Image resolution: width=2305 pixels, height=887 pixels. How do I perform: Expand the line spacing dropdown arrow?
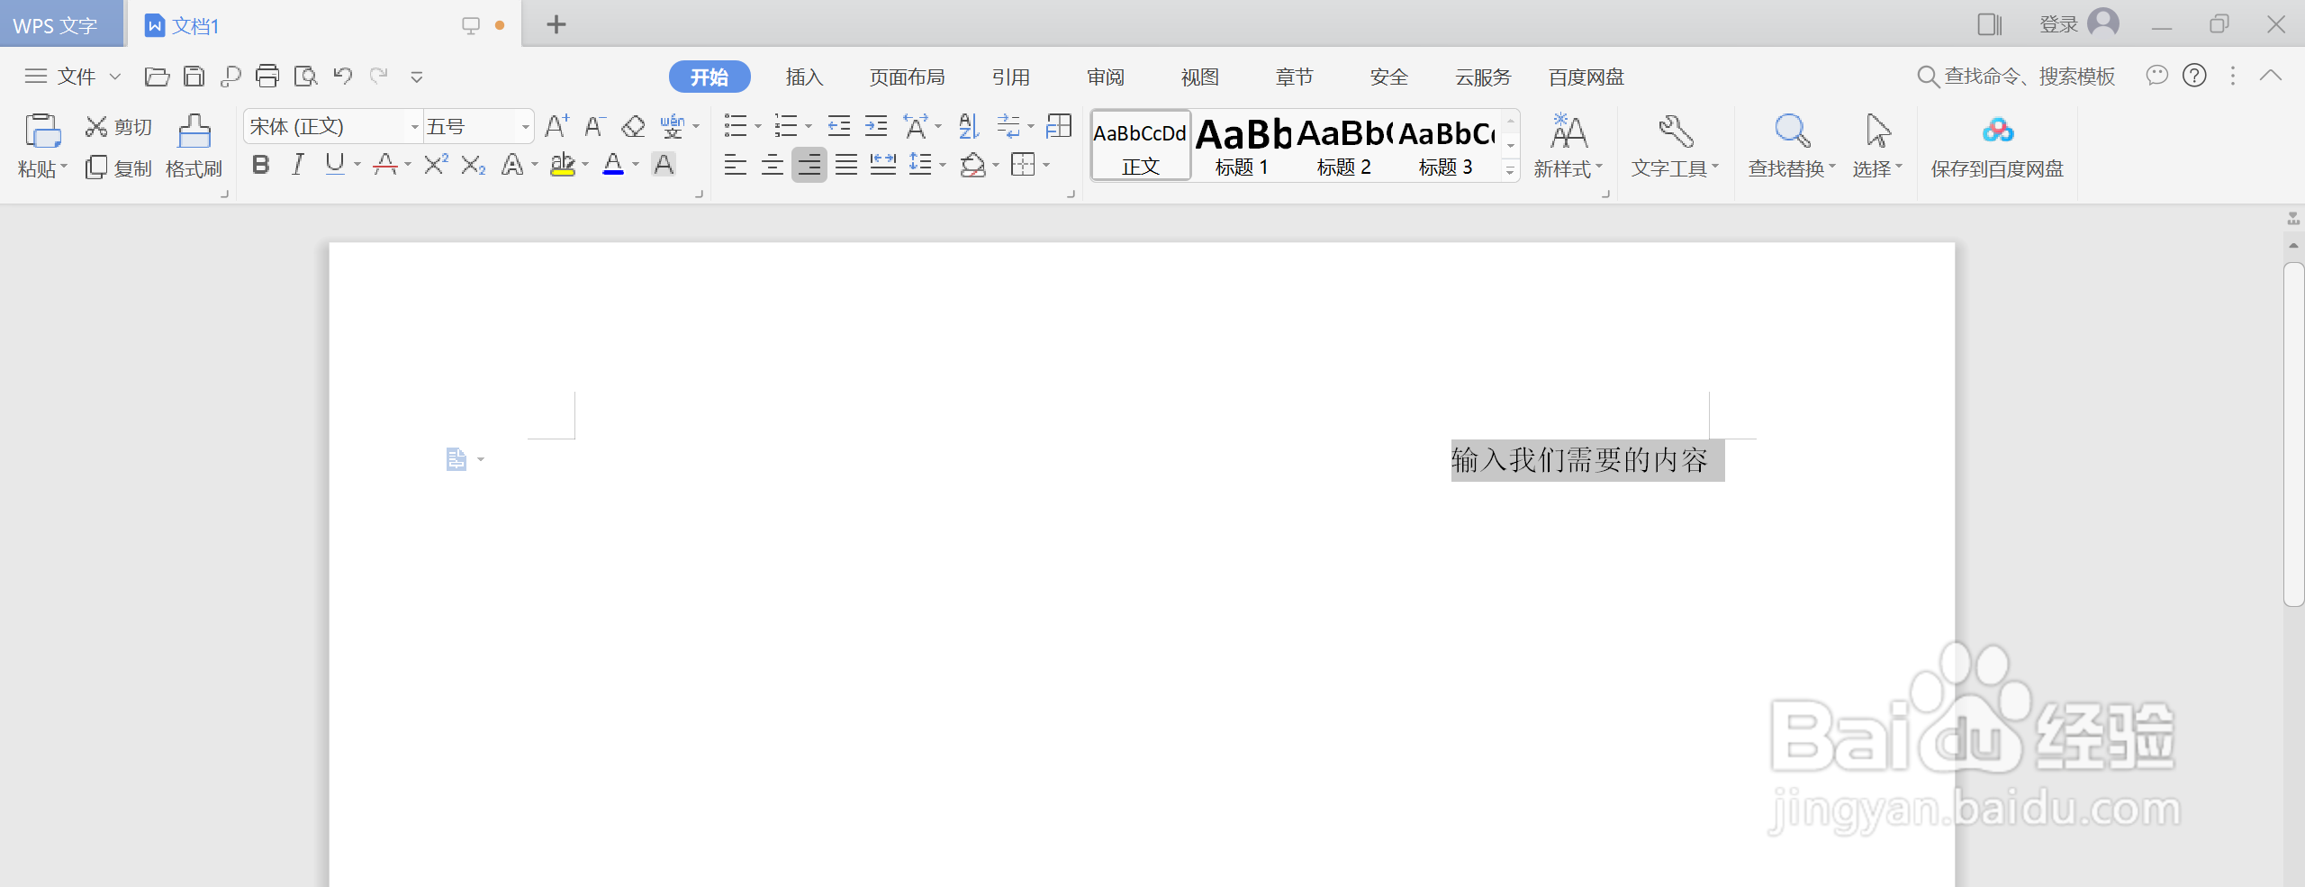943,166
